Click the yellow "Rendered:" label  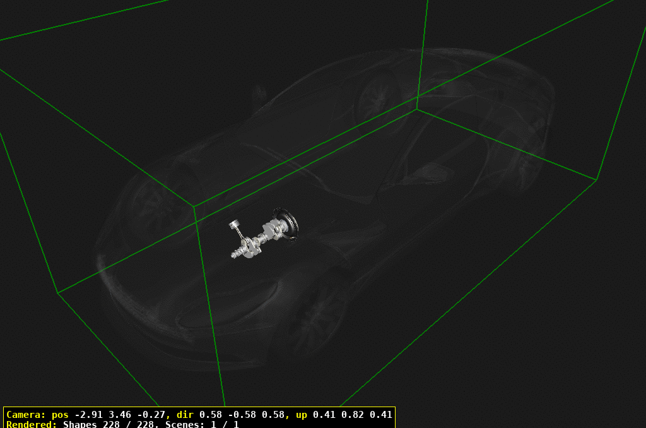32,424
